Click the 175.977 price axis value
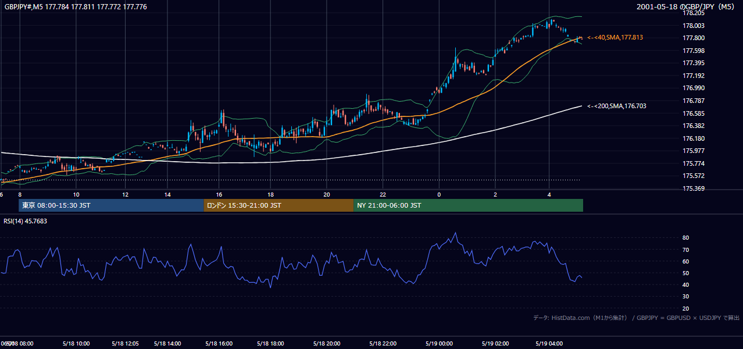This screenshot has height=349, width=743. click(693, 151)
